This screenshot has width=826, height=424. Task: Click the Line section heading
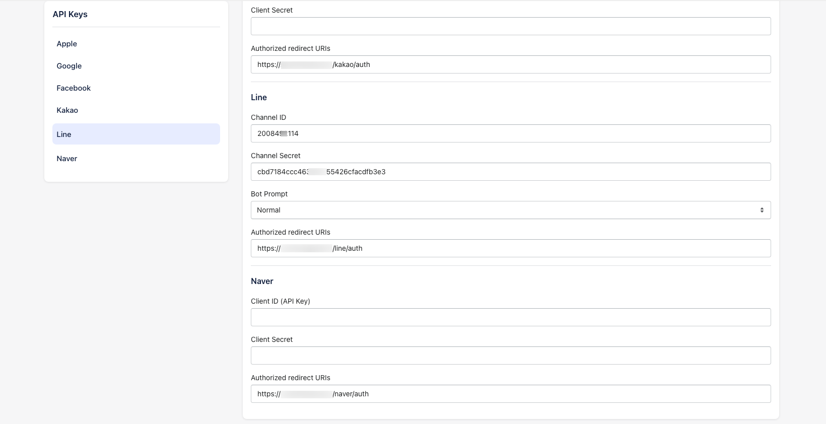[259, 97]
